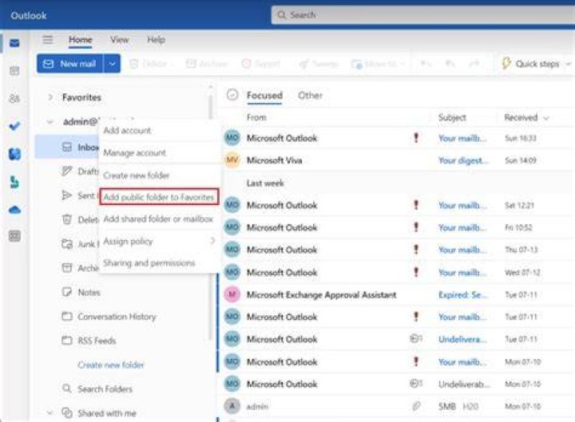This screenshot has height=422, width=575.
Task: Open the Help ribbon tab
Action: coord(157,40)
